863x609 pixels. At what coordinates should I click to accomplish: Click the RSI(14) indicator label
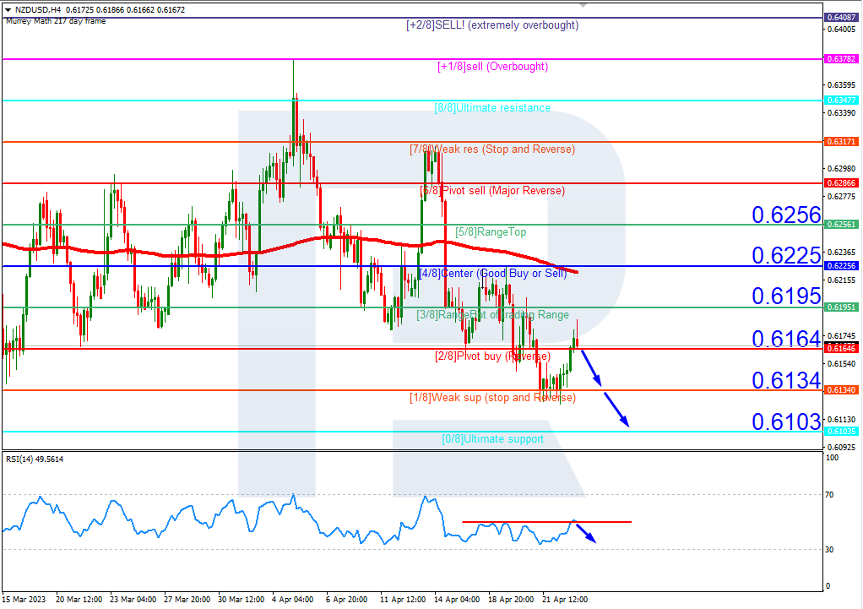tap(34, 459)
